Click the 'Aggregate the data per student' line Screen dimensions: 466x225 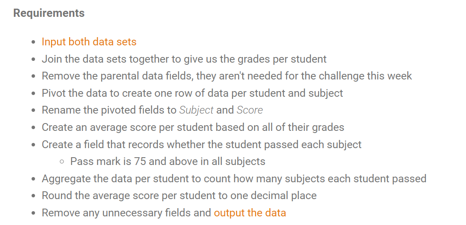[234, 179]
